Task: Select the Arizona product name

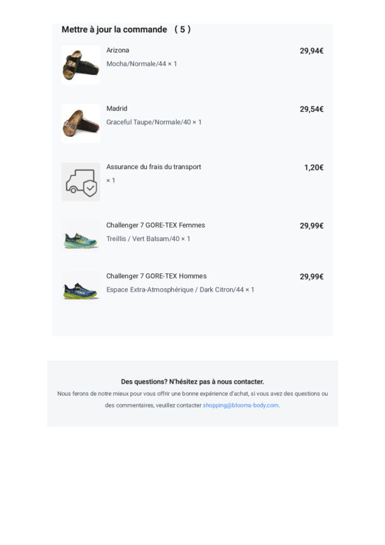Action: point(118,50)
